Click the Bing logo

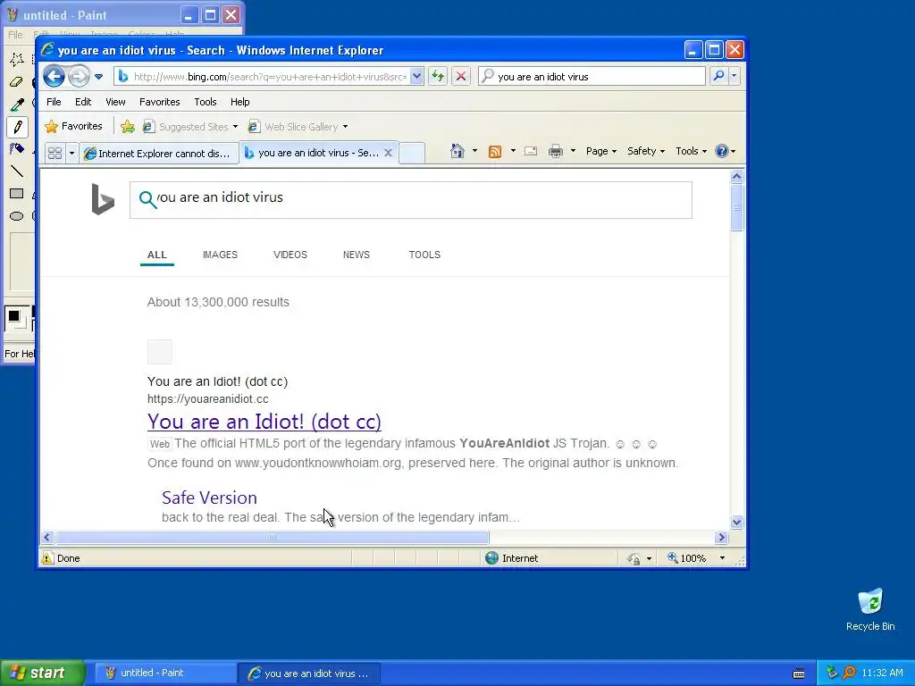pos(103,199)
